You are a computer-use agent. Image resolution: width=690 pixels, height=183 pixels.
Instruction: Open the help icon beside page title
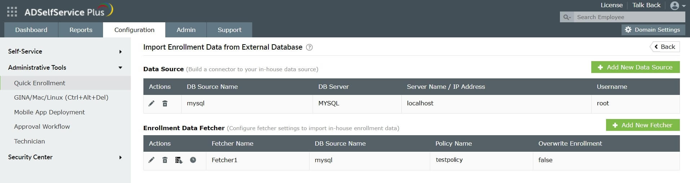(x=309, y=47)
